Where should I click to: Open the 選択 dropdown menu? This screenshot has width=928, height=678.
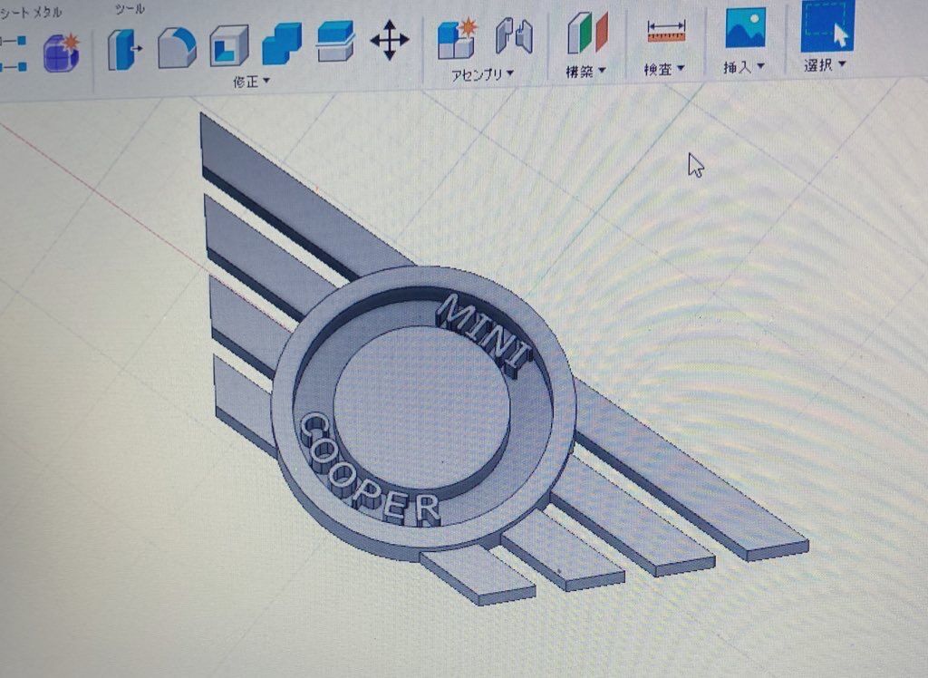(x=825, y=64)
